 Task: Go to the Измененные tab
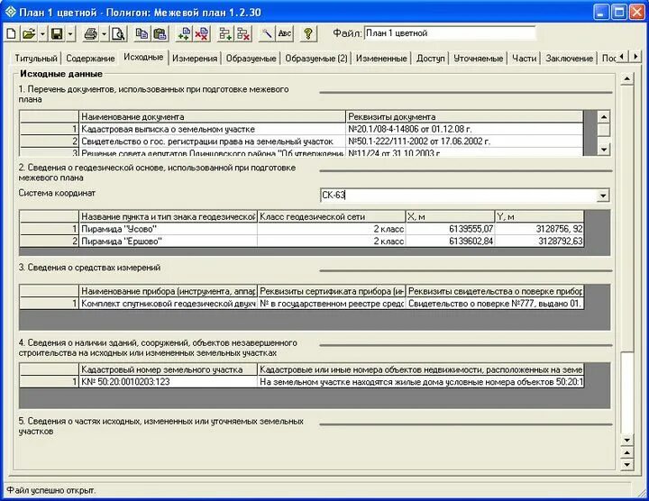pyautogui.click(x=381, y=59)
